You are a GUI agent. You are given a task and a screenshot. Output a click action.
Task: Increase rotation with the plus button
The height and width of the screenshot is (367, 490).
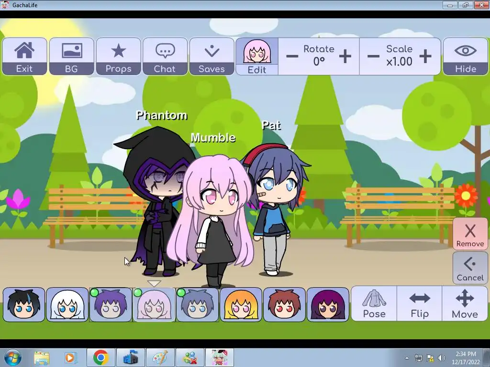tap(345, 56)
